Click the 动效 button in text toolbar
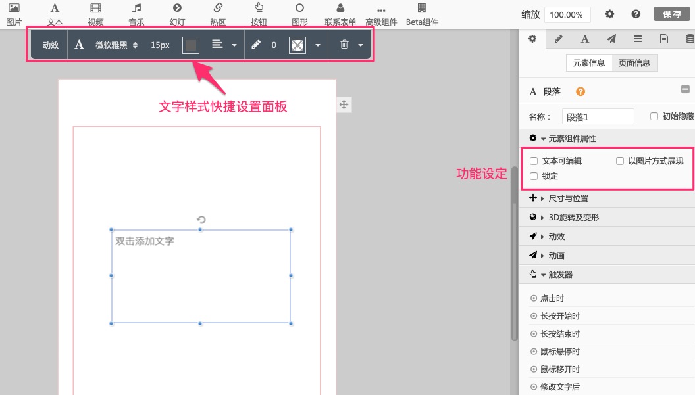Screen dimensions: 695x395 pyautogui.click(x=51, y=45)
